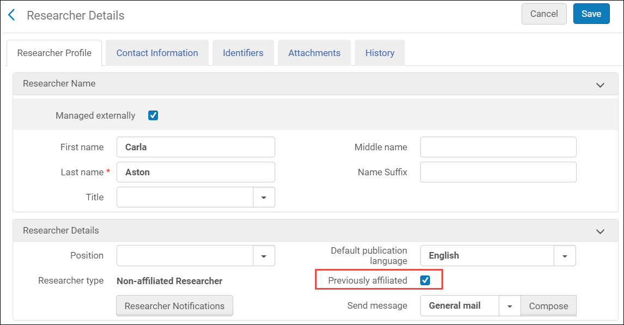Click the Researcher Details page title
Screen dimensions: 624x325
tap(76, 15)
